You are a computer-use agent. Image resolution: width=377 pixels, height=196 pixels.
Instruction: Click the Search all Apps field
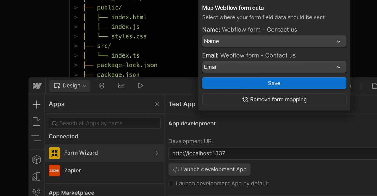tap(105, 123)
